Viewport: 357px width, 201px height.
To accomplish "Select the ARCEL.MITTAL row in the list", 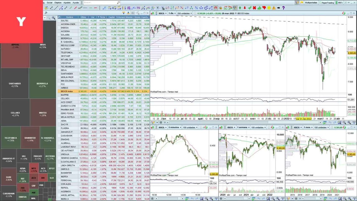I will coord(104,195).
